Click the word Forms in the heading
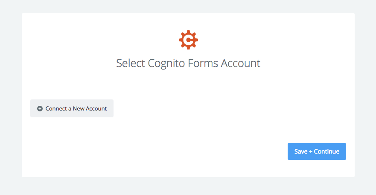376x195 pixels. [x=203, y=63]
